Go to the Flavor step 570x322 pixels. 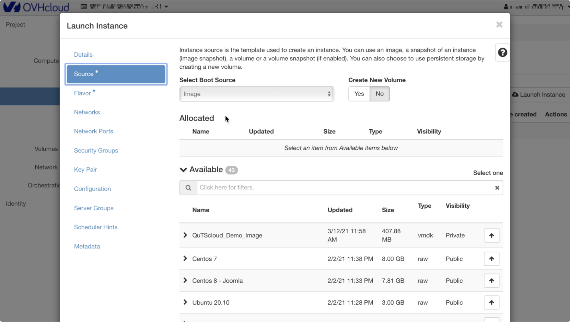click(x=82, y=93)
